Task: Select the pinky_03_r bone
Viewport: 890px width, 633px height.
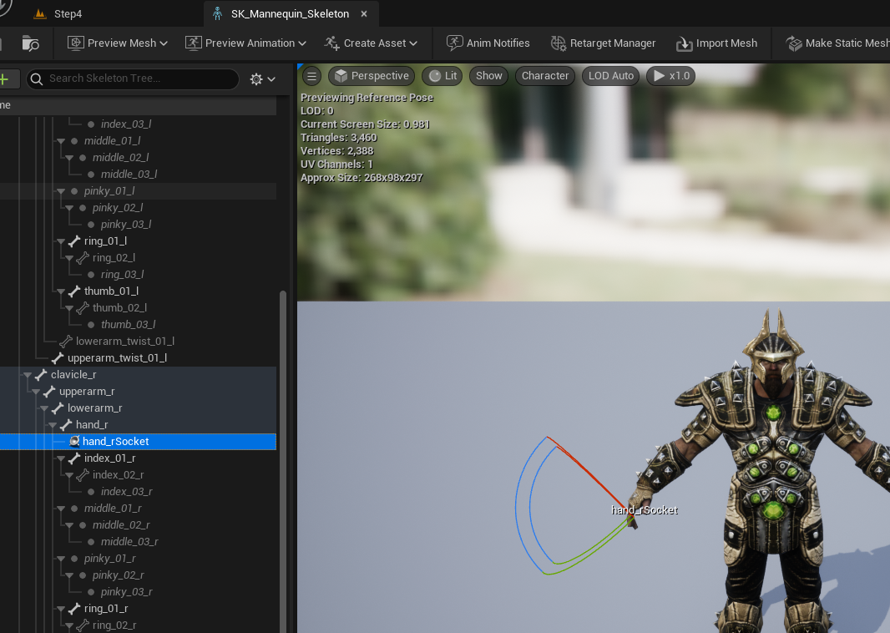Action: [x=127, y=591]
